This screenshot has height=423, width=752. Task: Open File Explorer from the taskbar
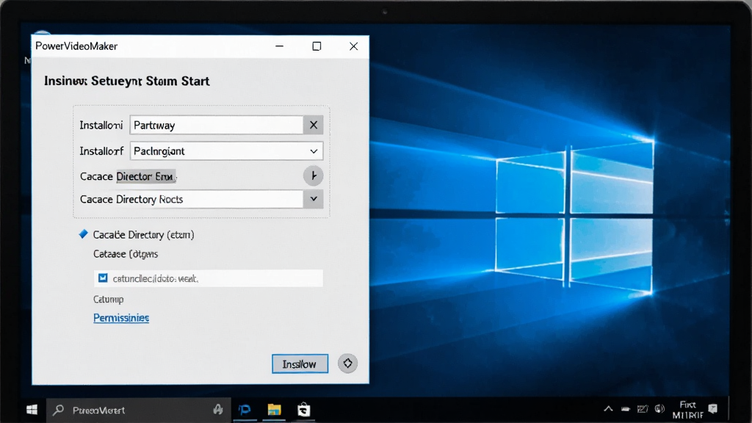(275, 410)
